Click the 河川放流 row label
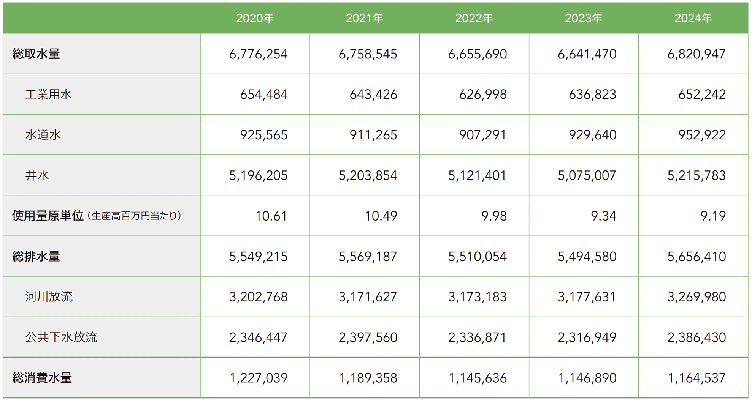 [49, 296]
